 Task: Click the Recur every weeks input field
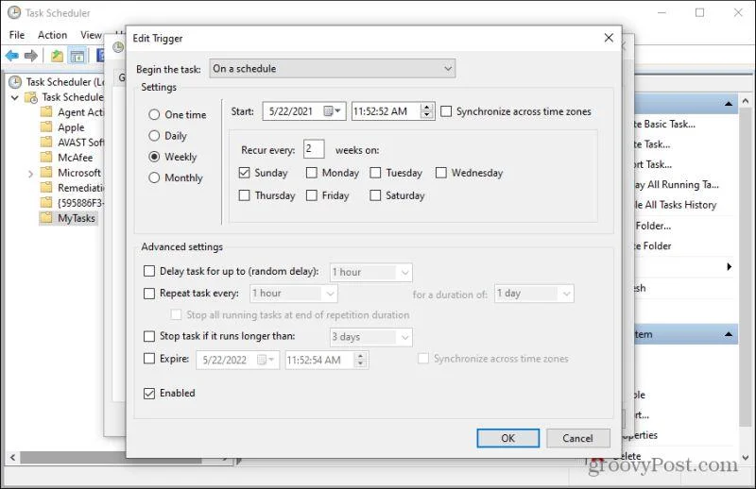[314, 149]
